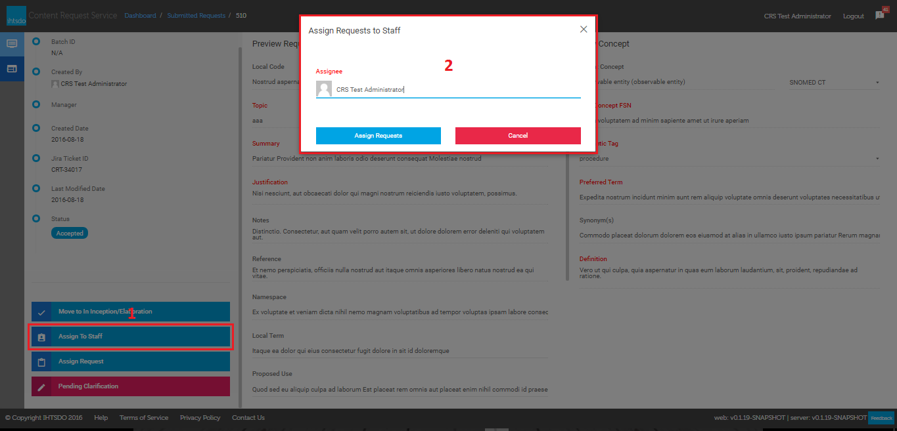
Task: Close the Assign Requests to Staff dialog
Action: [584, 30]
